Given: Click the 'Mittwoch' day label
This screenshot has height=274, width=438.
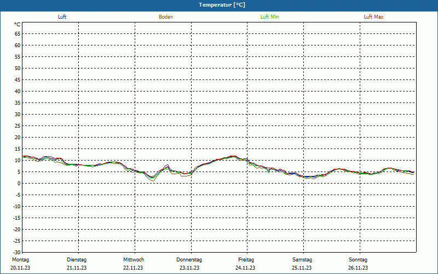Looking at the screenshot, I should tap(134, 260).
